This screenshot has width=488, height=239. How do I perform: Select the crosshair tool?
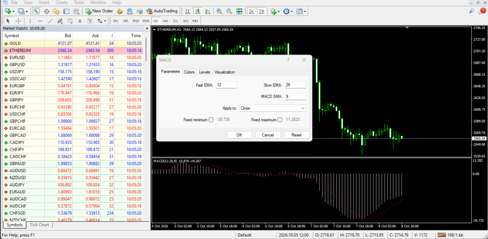(x=18, y=21)
